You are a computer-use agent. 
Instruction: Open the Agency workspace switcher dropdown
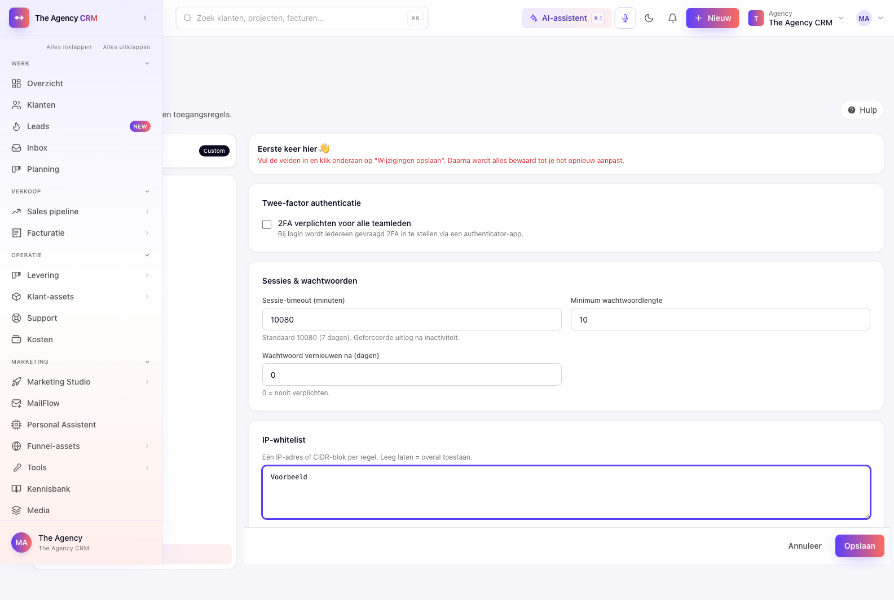coord(796,18)
